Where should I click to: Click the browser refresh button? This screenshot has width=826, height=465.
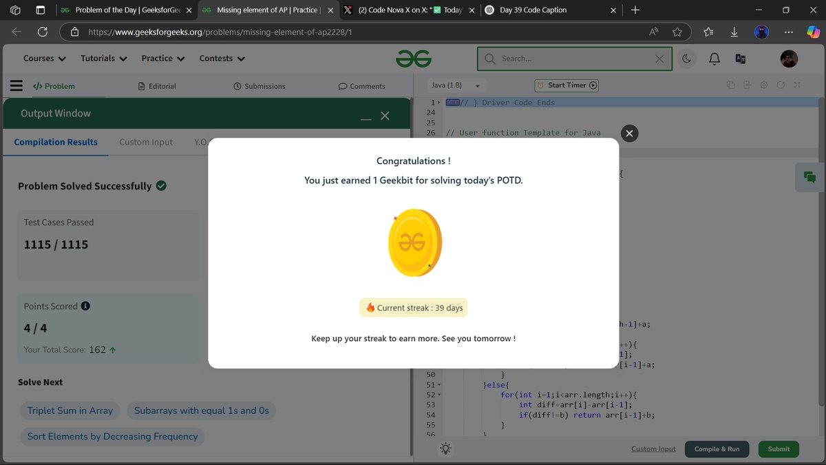click(x=42, y=32)
